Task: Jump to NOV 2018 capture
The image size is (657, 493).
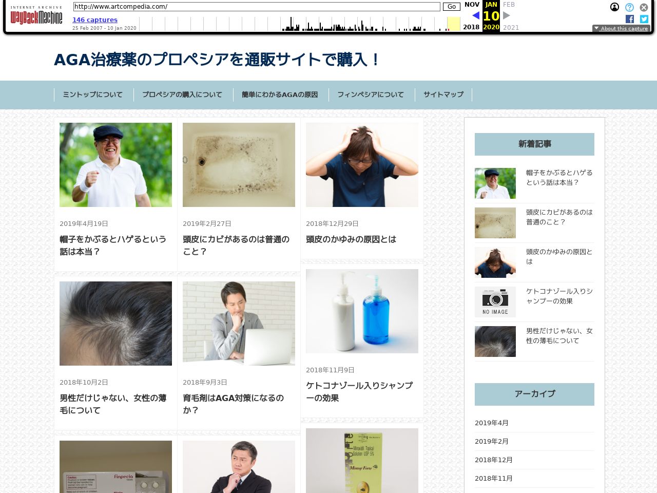Action: 471,5
